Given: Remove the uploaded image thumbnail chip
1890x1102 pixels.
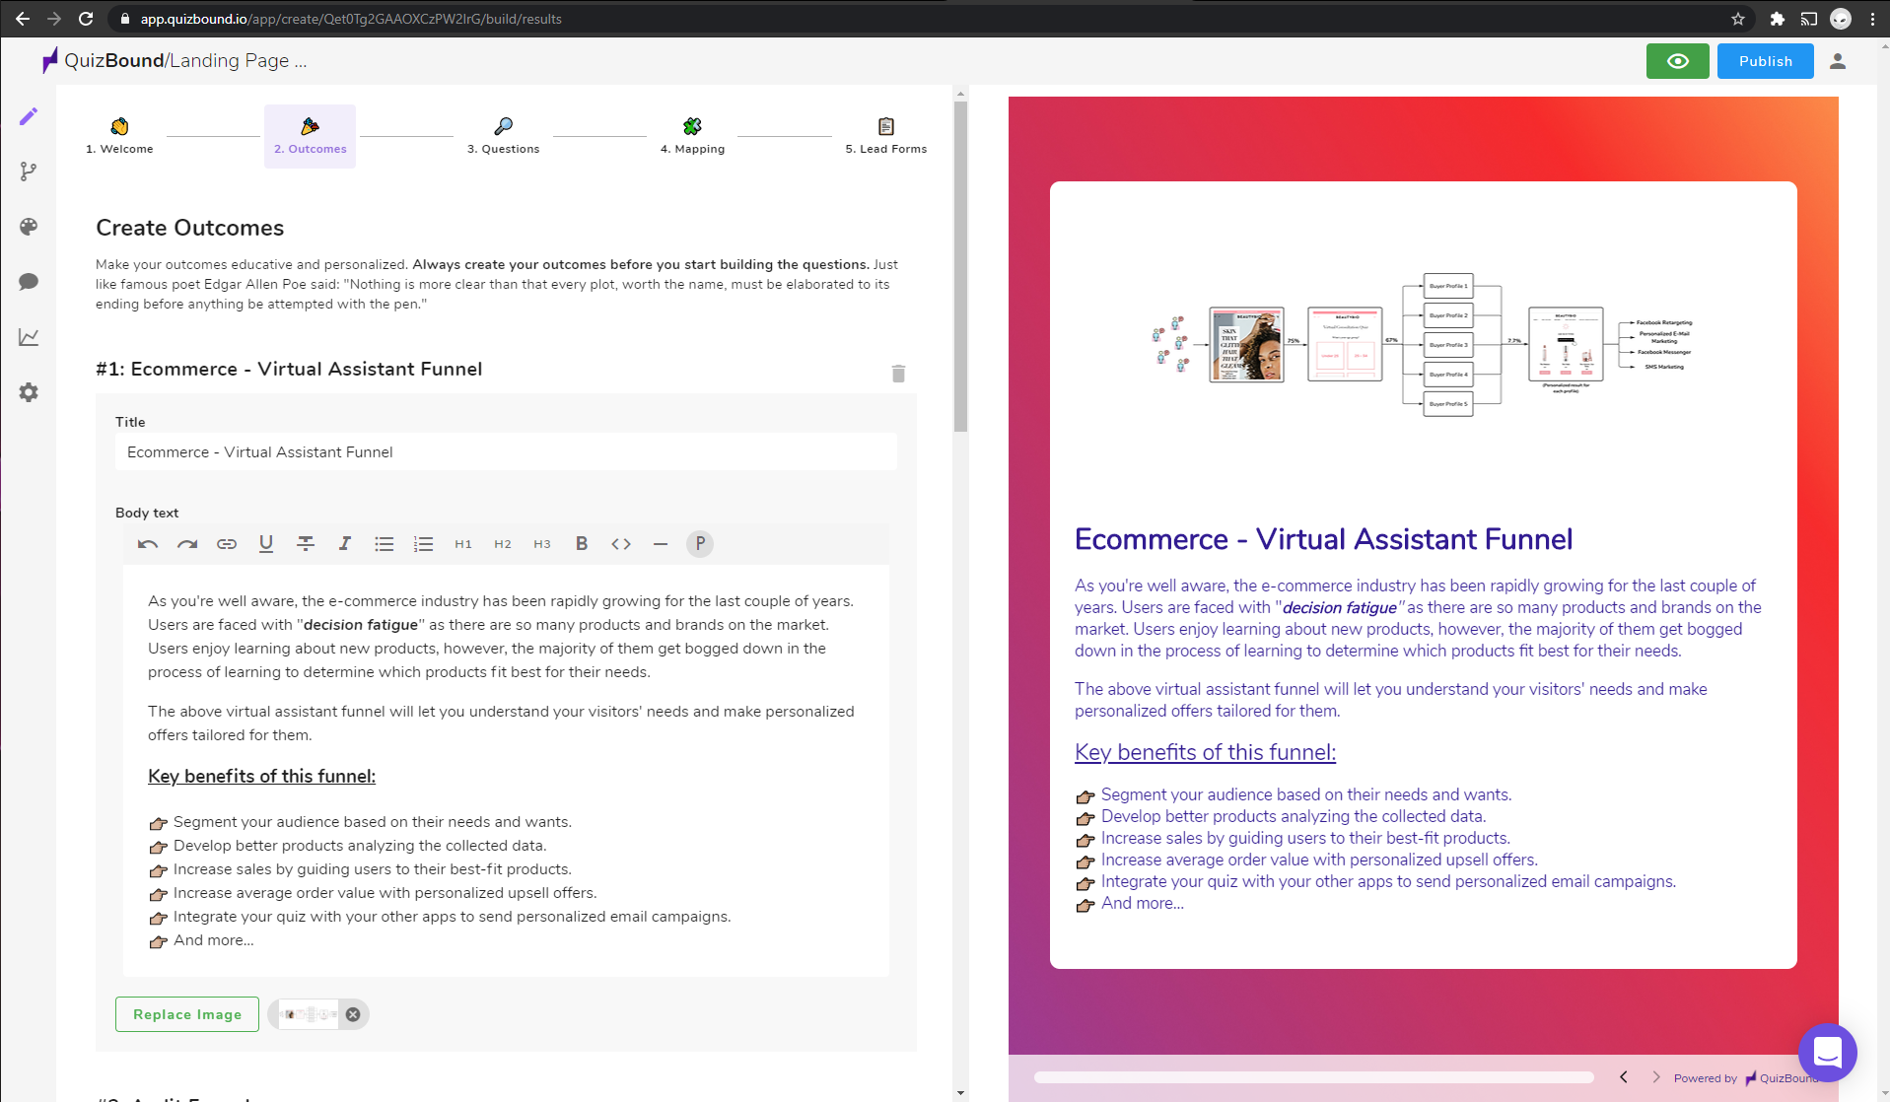Looking at the screenshot, I should click(353, 1014).
